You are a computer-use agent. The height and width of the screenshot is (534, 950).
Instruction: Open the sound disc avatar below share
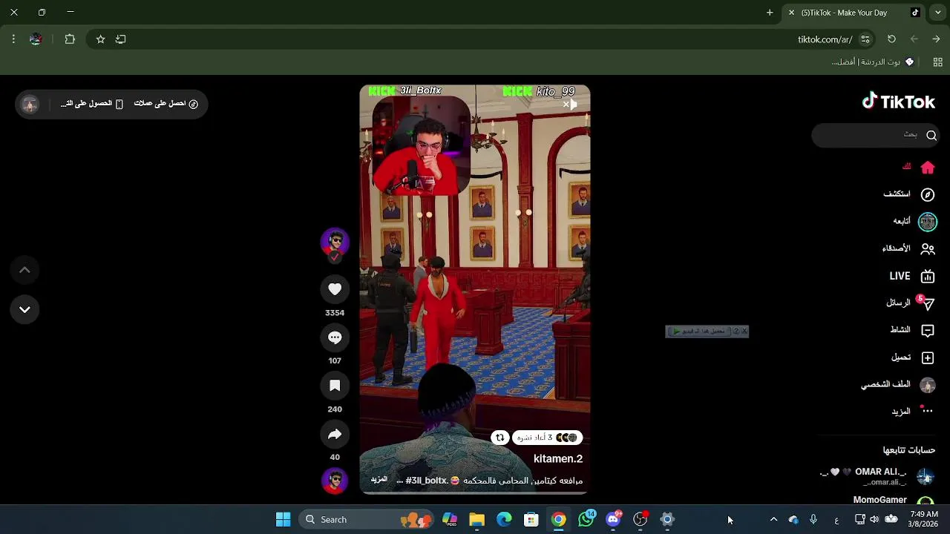(335, 481)
